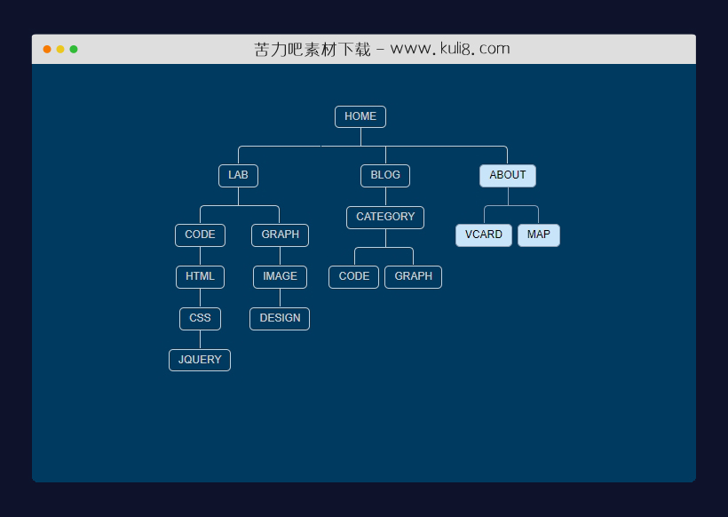Select the HTML node
728x517 pixels.
(x=200, y=276)
